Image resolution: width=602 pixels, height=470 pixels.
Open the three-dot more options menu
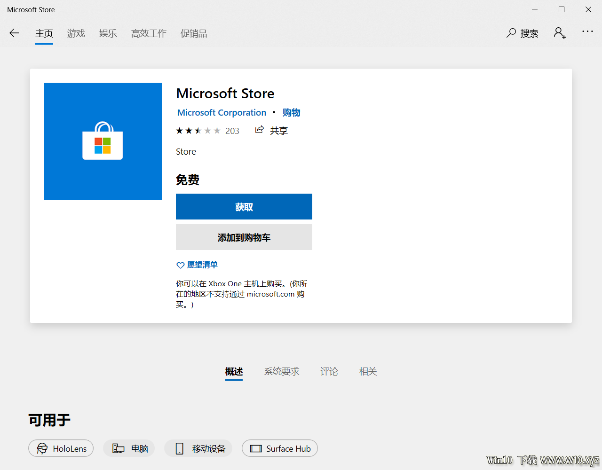[587, 31]
